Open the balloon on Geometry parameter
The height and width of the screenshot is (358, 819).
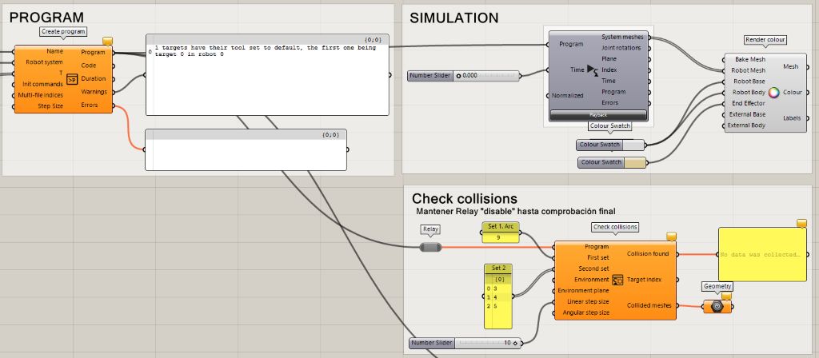[x=726, y=296]
